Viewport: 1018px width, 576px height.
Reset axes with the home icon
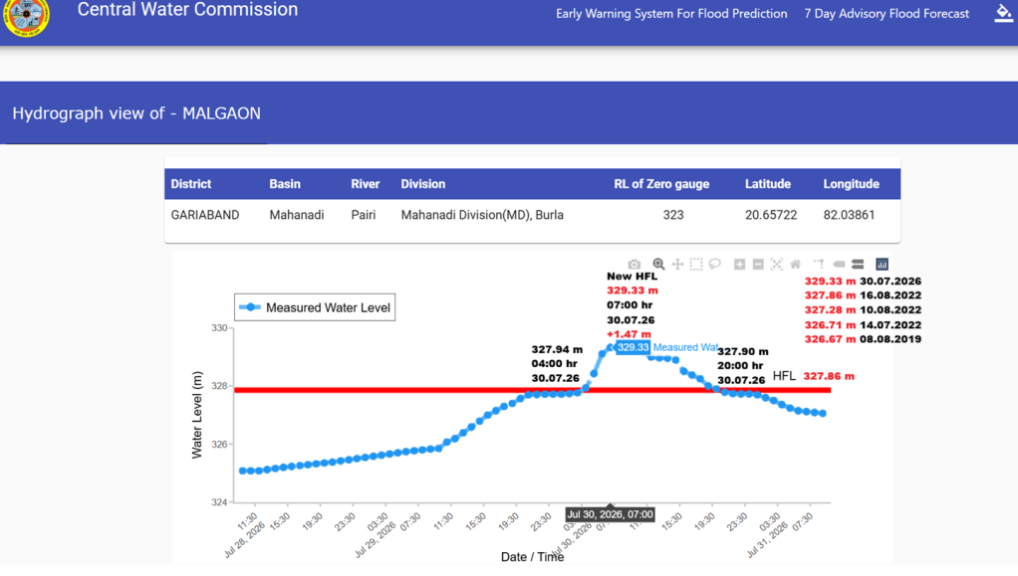click(x=795, y=264)
